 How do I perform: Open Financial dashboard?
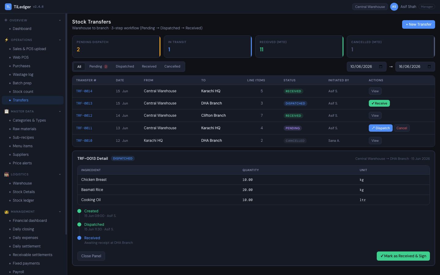click(33, 221)
